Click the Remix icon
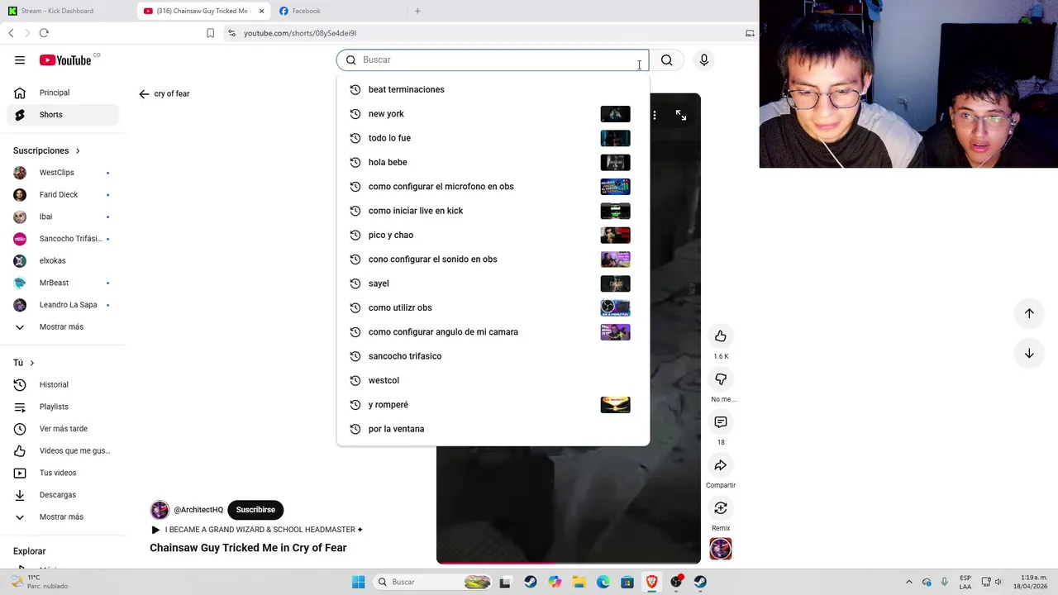Viewport: 1058px width, 595px height. (721, 508)
